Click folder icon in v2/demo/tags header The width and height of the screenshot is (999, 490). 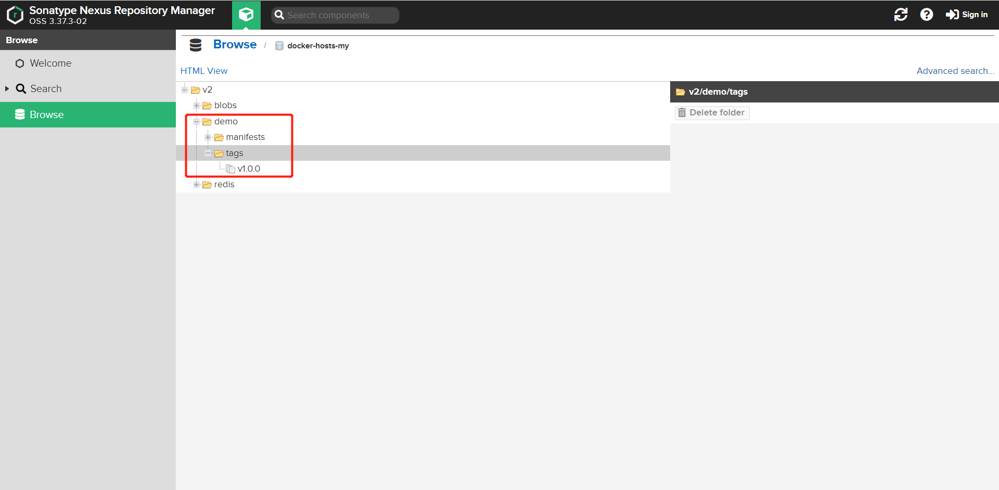point(680,92)
